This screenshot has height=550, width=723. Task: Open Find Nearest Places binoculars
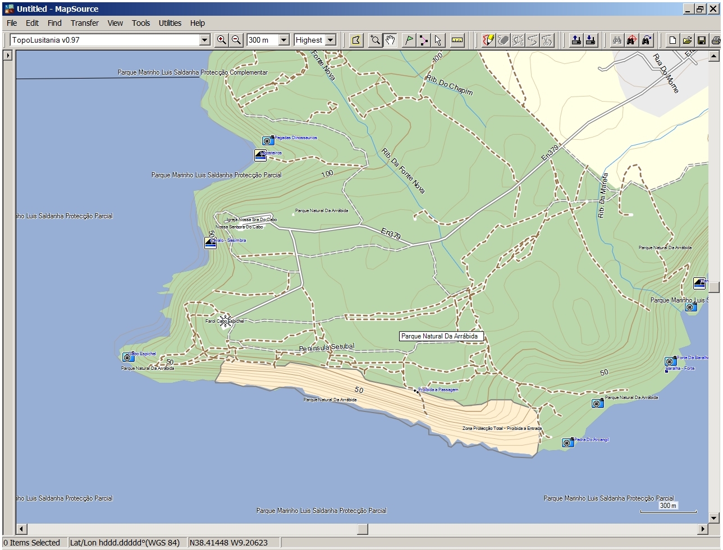(x=632, y=40)
